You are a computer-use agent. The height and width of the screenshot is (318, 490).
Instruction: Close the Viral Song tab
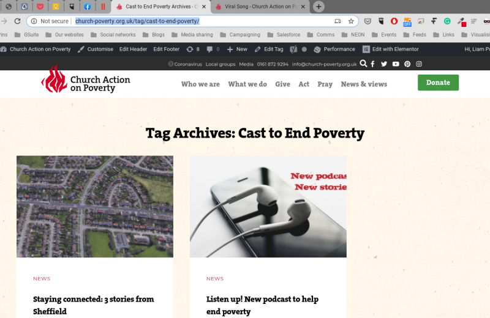click(303, 7)
